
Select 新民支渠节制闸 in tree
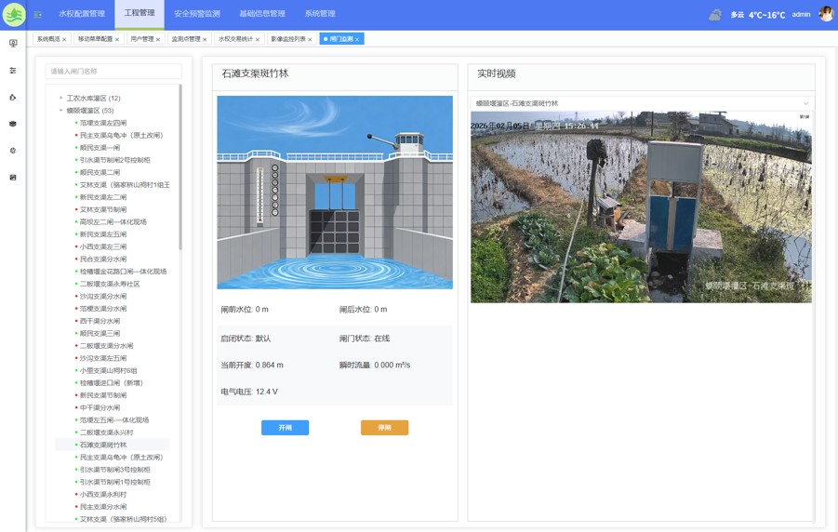point(103,395)
